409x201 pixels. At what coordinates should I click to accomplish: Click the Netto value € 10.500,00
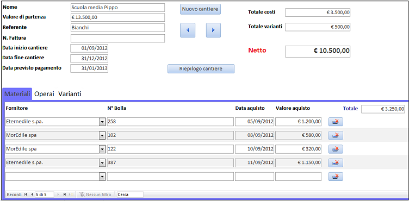point(318,52)
